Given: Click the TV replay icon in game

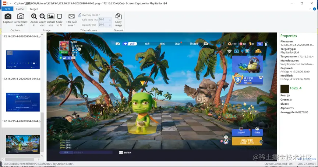Looking at the screenshot, I should click(x=236, y=51).
